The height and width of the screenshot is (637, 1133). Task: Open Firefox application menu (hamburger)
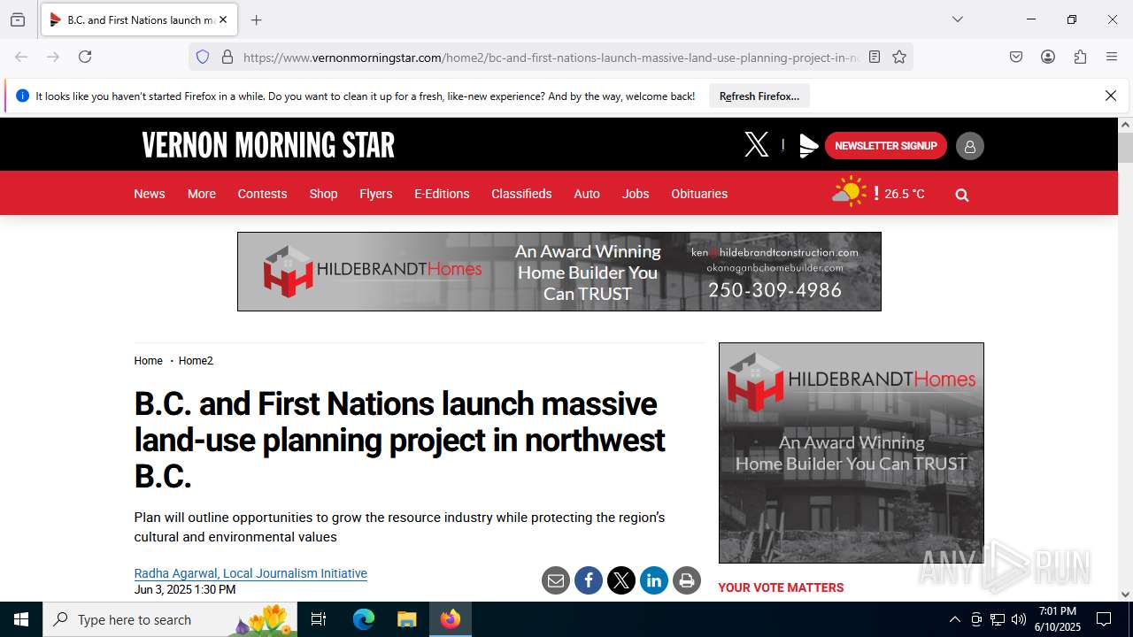click(1112, 57)
